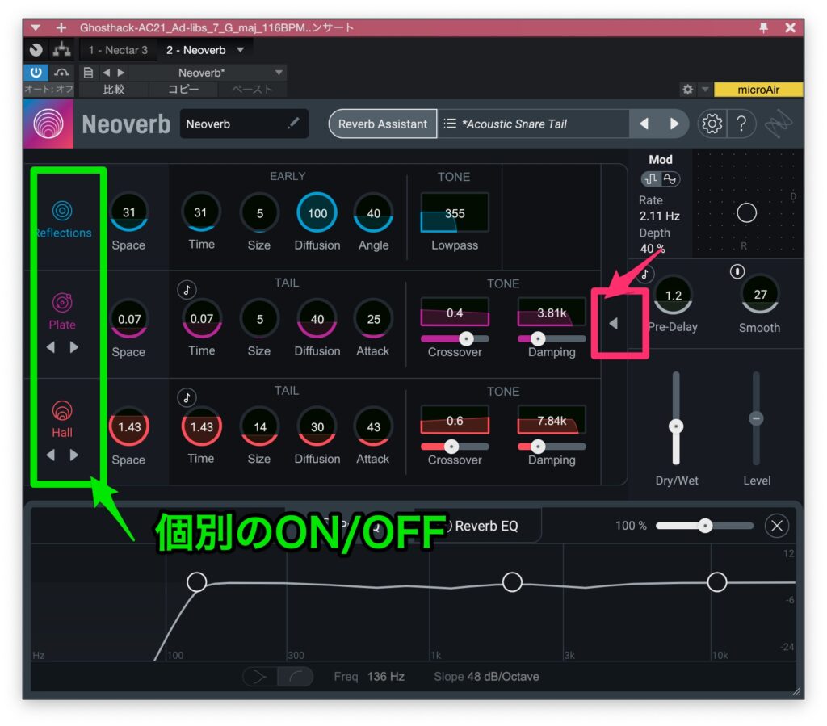Toggle the Plate reverb engine icon
827x726 pixels.
(62, 303)
